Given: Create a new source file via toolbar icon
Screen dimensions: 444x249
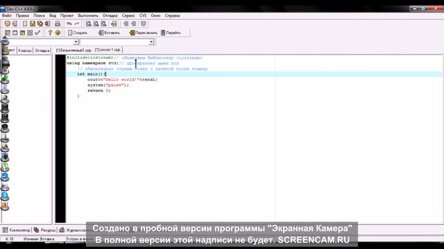Looking at the screenshot, I should pyautogui.click(x=25, y=24).
